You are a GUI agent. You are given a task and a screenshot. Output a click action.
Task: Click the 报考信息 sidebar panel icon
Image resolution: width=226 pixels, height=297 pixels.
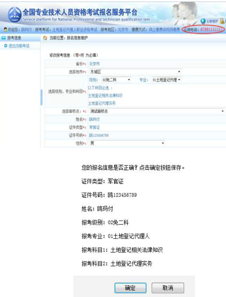coord(4,38)
